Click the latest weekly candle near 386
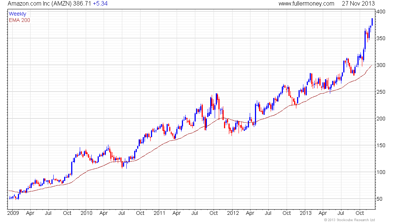This screenshot has width=410, height=223. tap(372, 22)
